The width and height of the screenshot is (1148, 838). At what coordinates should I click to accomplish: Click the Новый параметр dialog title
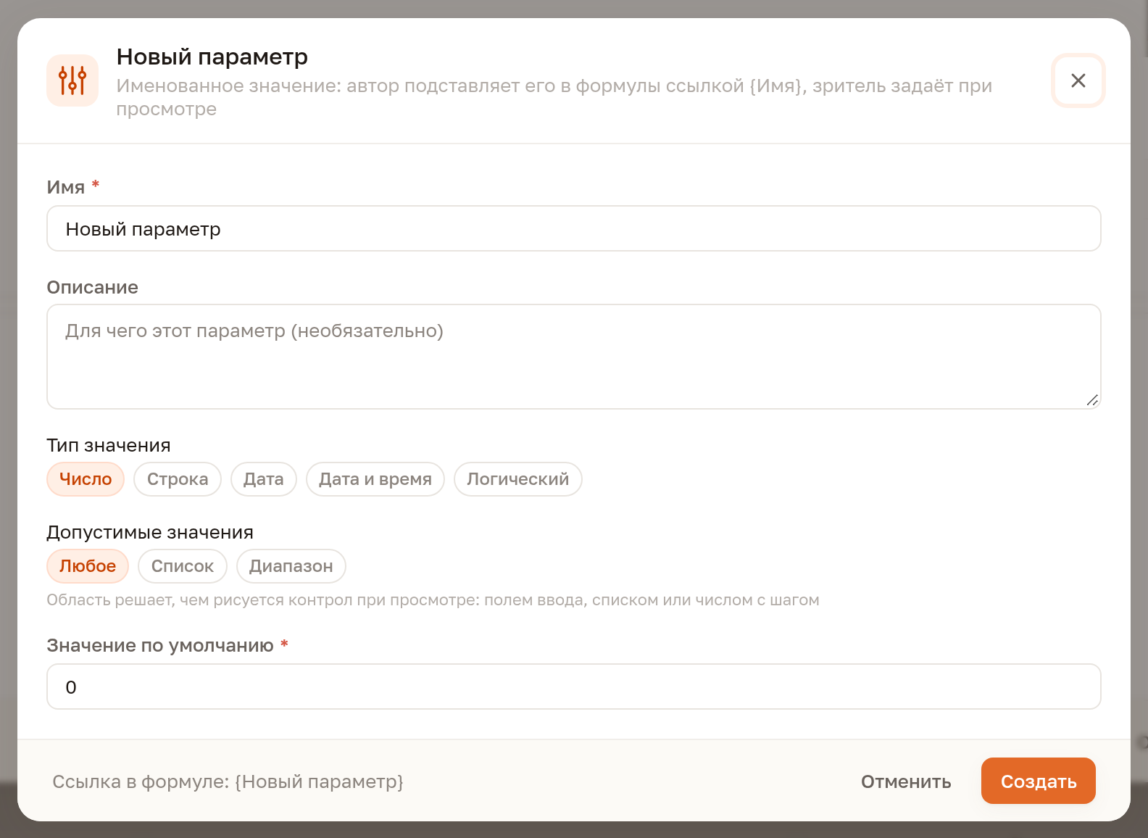pos(212,57)
